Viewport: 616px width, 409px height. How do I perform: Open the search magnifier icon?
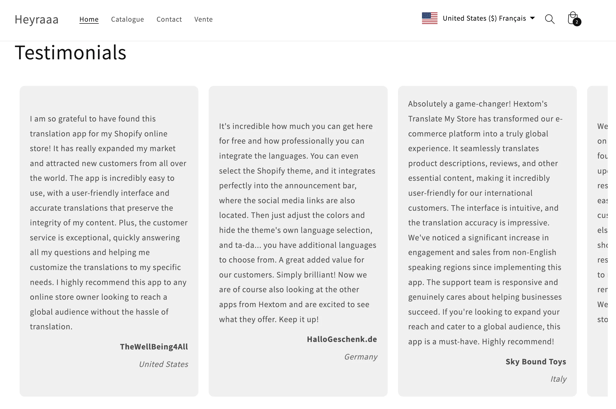click(x=550, y=19)
